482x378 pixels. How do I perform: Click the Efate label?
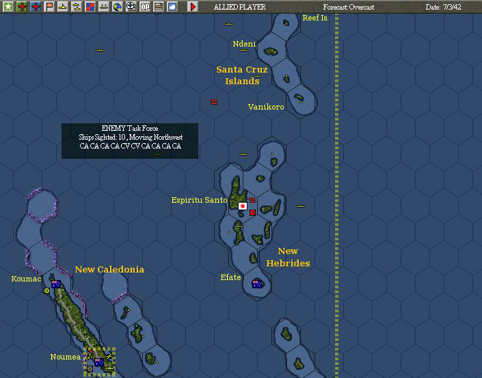(230, 277)
